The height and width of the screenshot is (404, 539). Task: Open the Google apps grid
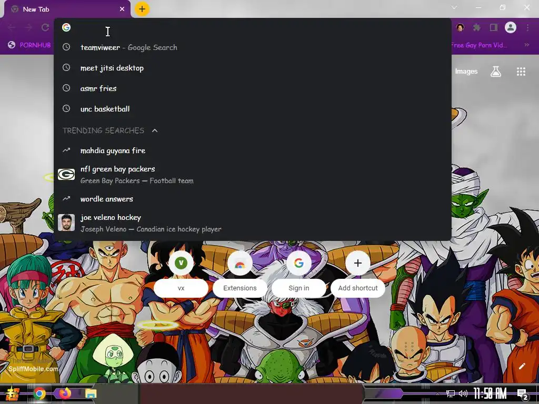(x=521, y=72)
